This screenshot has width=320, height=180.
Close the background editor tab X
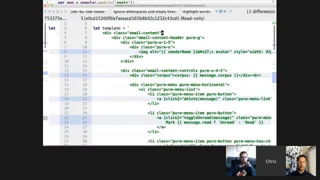pyautogui.click(x=273, y=1)
